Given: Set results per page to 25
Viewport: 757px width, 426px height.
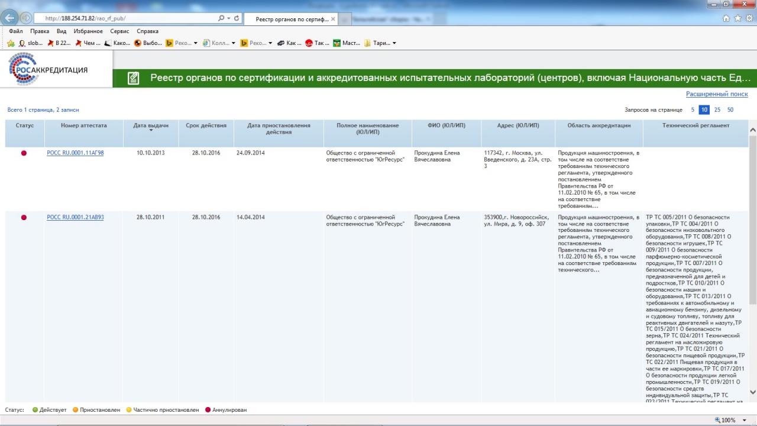Looking at the screenshot, I should (x=717, y=110).
